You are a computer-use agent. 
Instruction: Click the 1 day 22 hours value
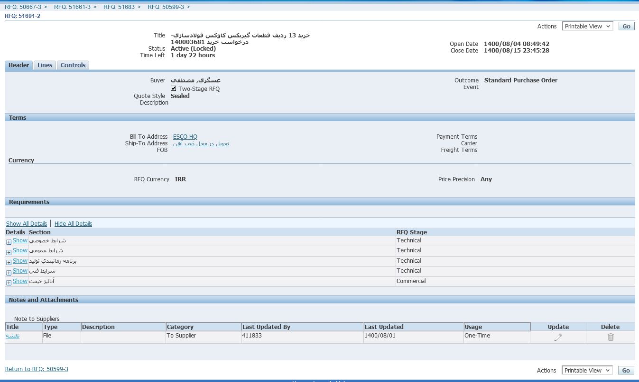point(193,55)
